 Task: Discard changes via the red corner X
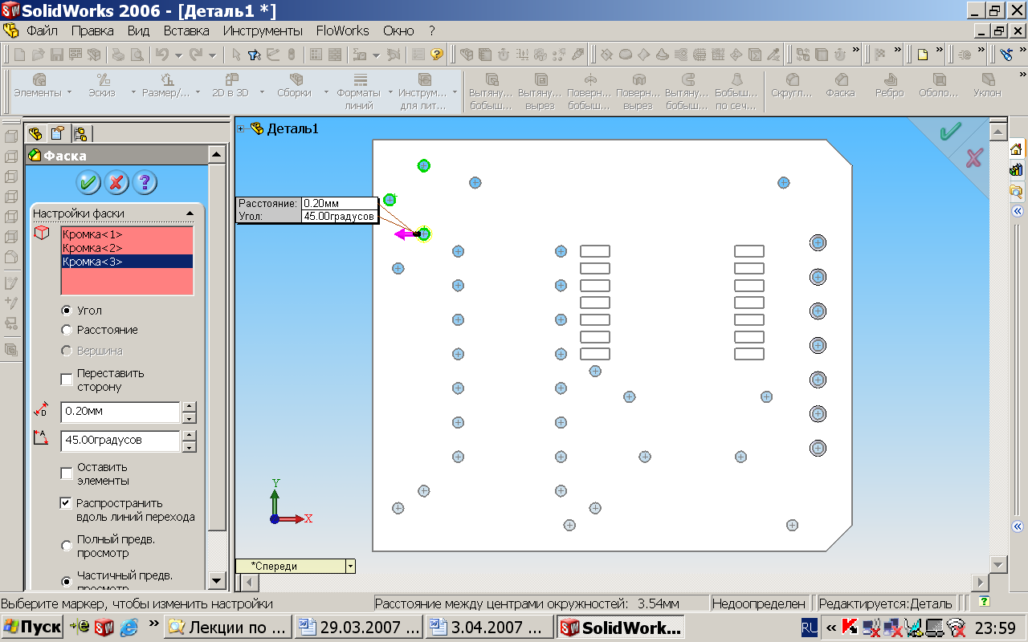[x=974, y=158]
